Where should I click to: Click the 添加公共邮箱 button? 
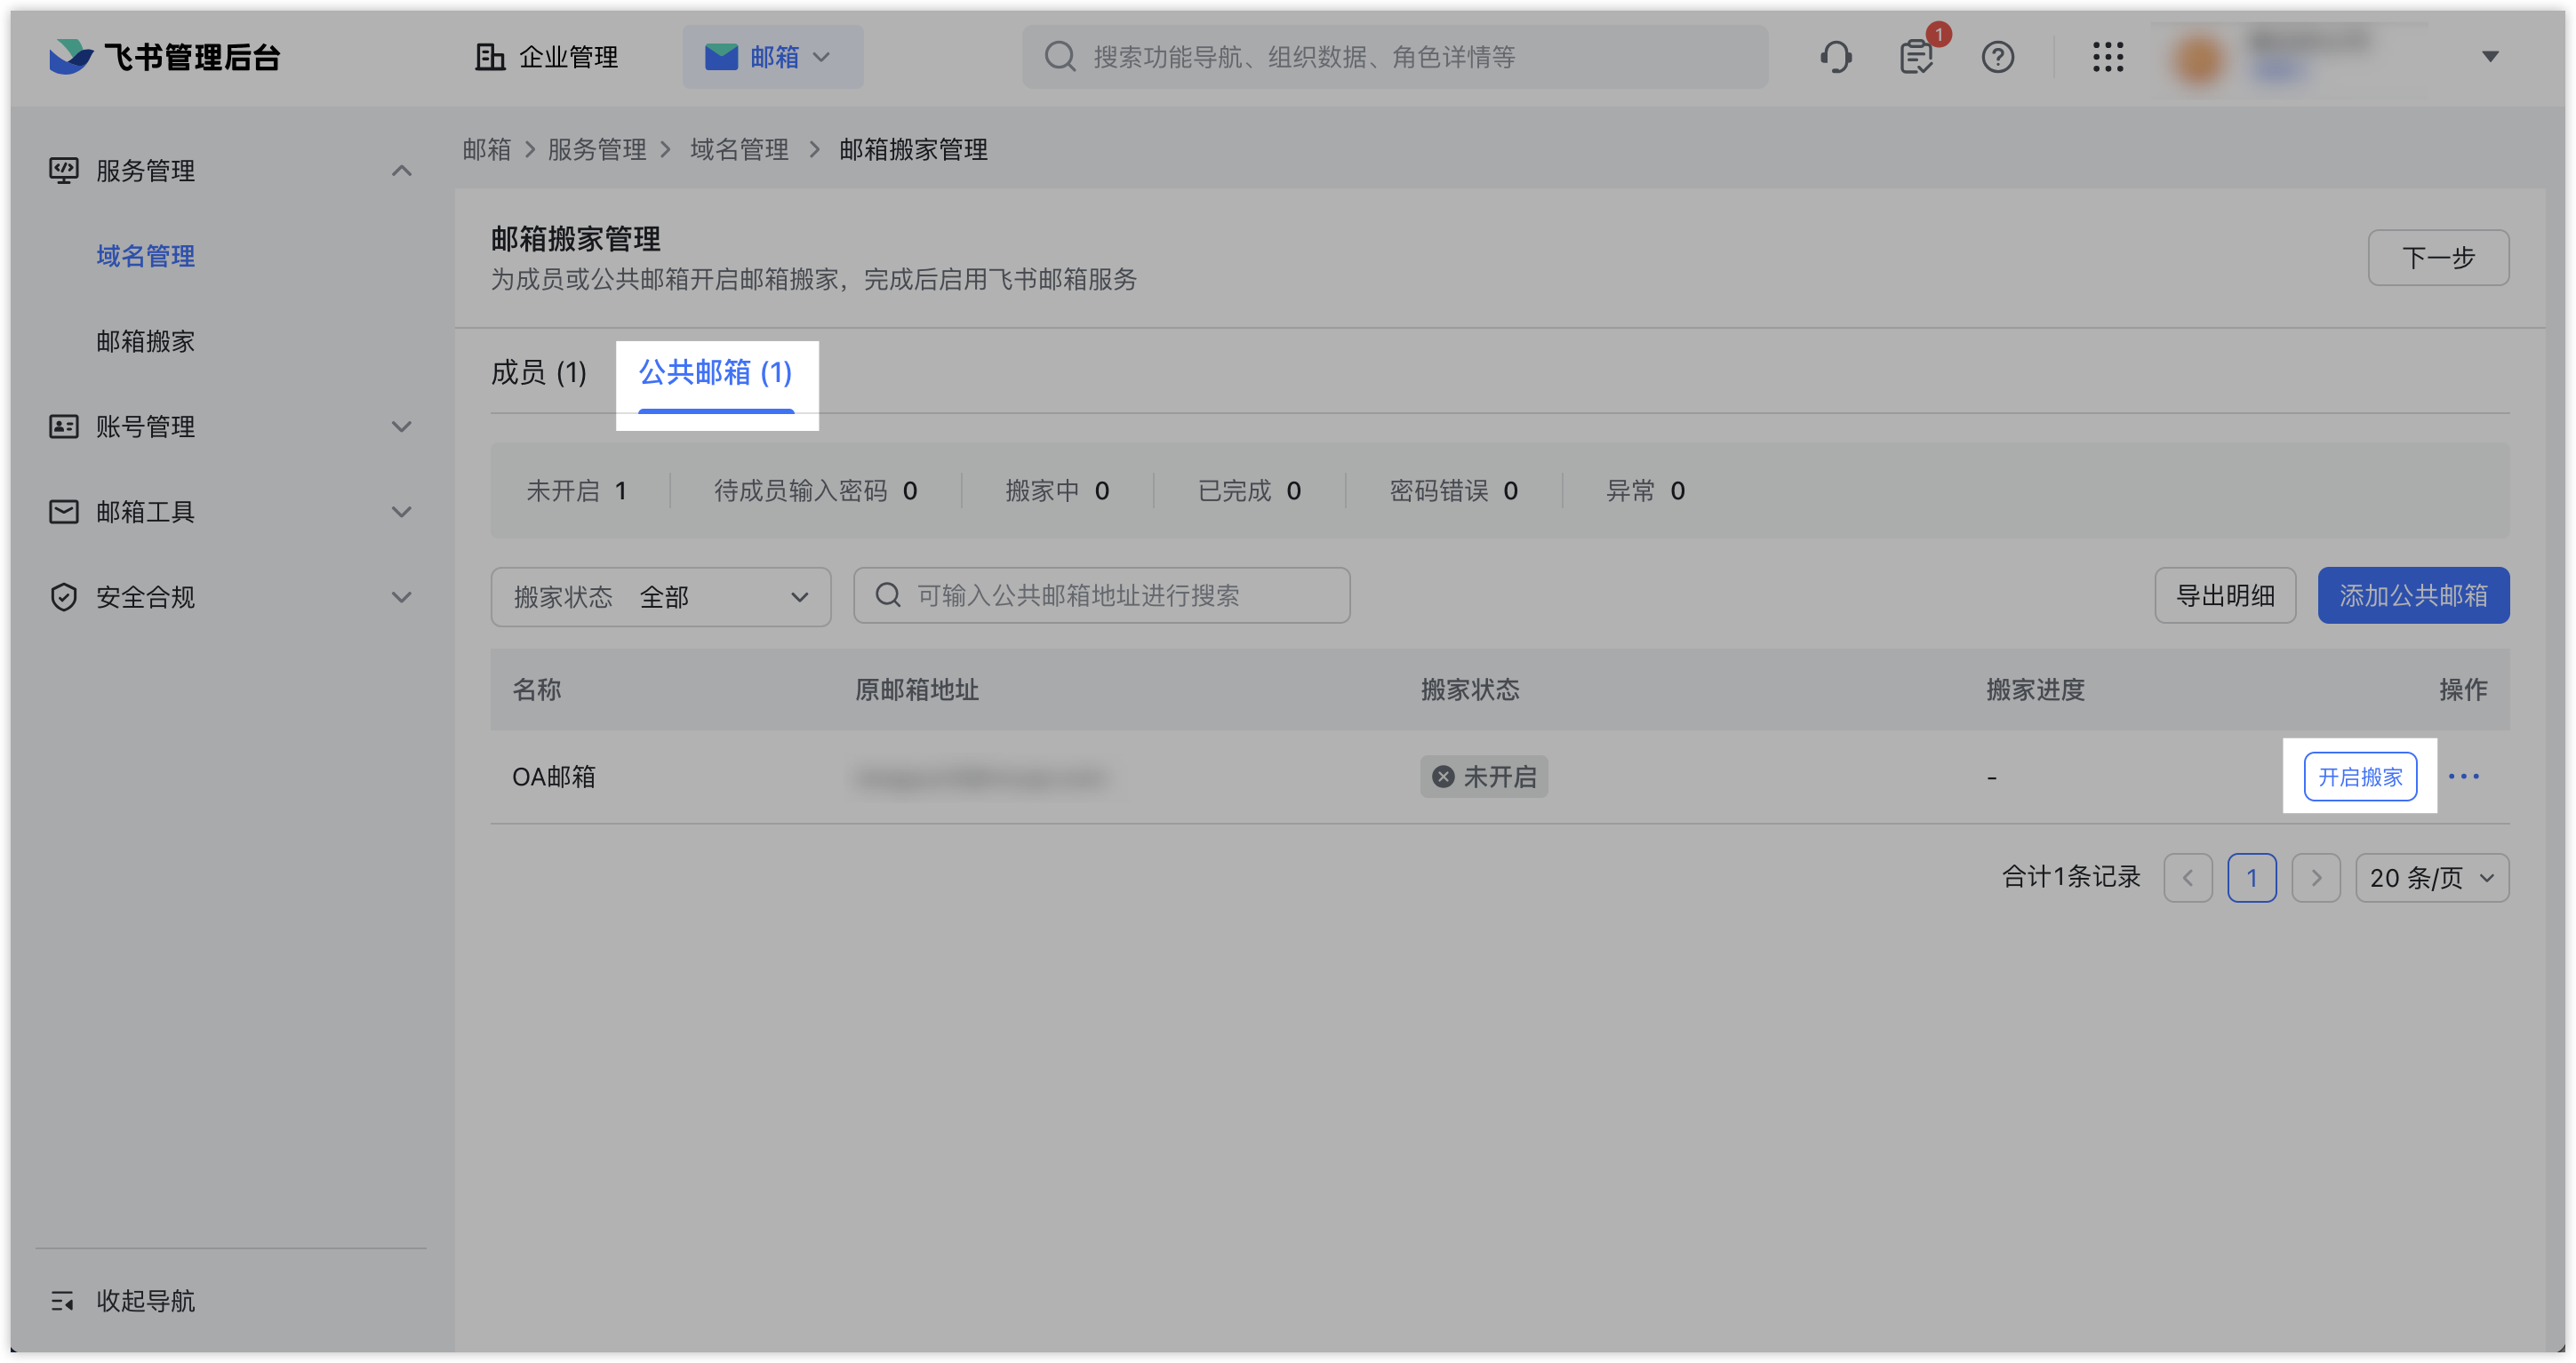(2412, 595)
